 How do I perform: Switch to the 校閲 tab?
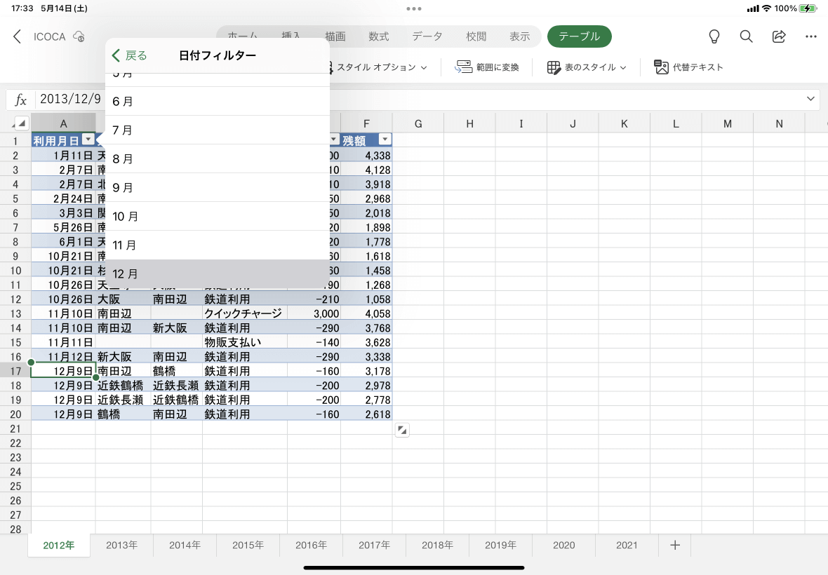[476, 36]
